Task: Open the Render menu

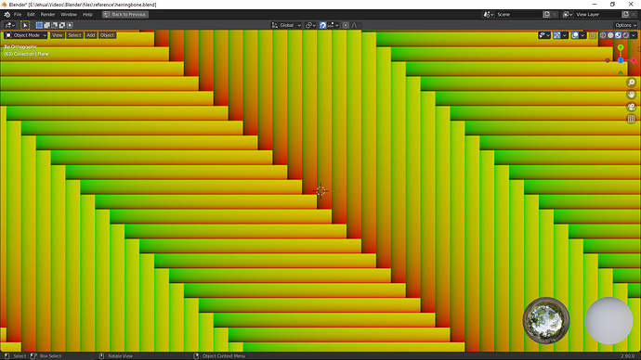Action: [47, 14]
